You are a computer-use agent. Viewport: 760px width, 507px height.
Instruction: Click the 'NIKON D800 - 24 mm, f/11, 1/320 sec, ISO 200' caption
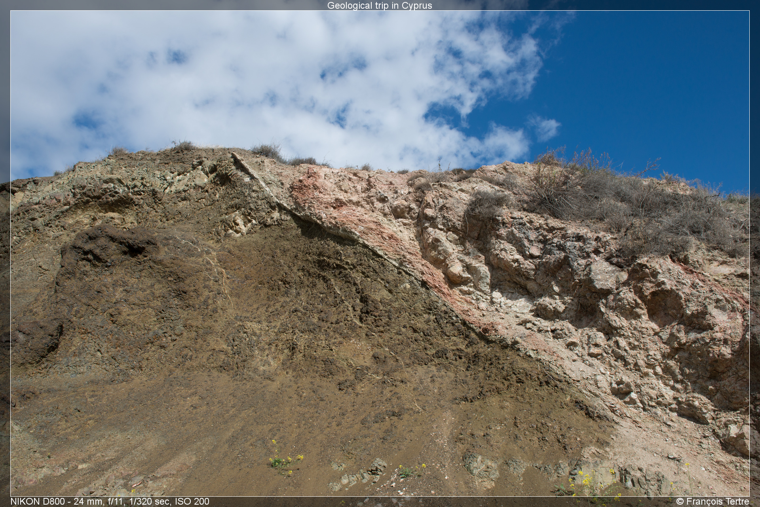(x=110, y=501)
